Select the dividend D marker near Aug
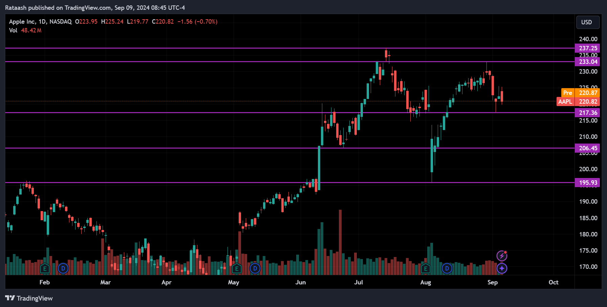Viewport: 607px width, 307px height. point(447,268)
